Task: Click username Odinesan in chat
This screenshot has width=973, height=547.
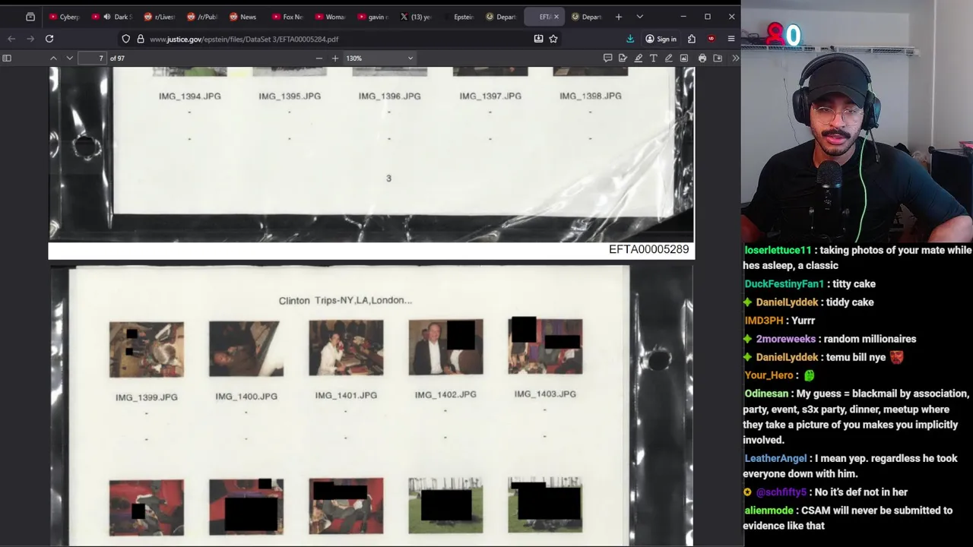Action: click(765, 394)
